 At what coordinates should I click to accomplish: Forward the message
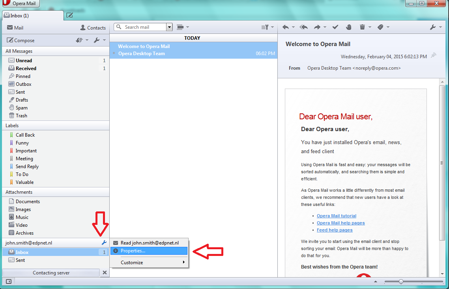317,27
